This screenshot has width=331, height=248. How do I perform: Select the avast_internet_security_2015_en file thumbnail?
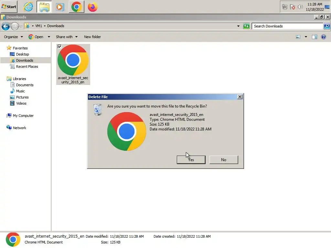73,64
